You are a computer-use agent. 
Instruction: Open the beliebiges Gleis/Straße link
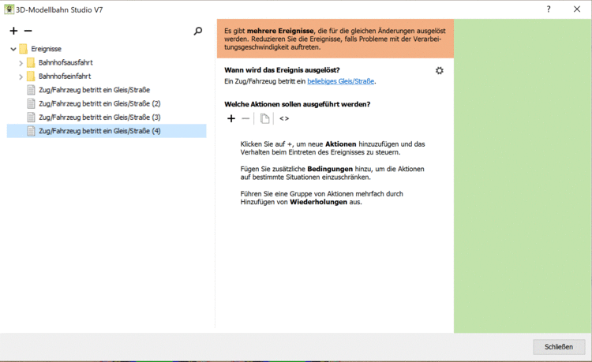[341, 81]
